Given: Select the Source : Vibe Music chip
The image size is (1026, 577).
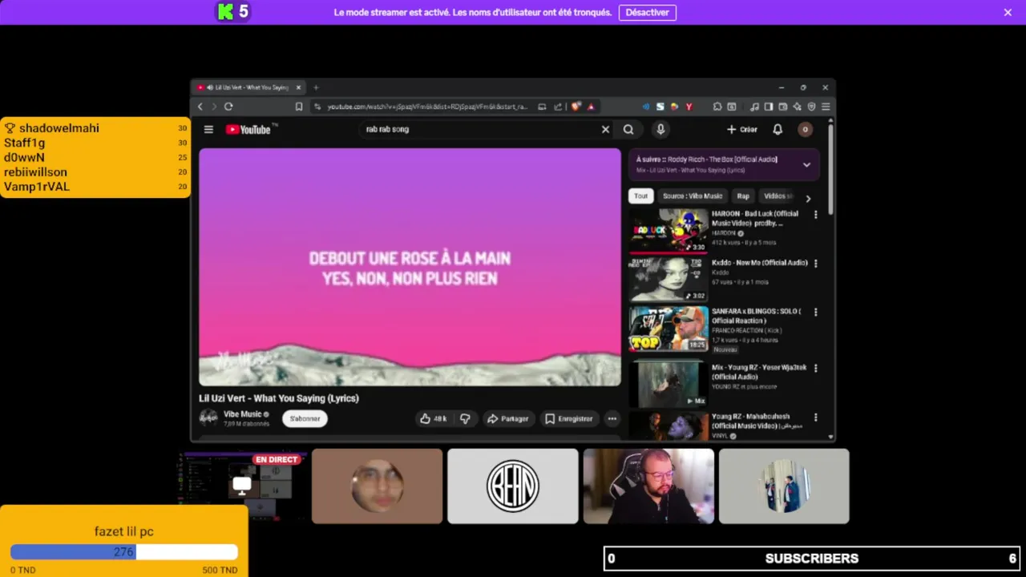Looking at the screenshot, I should [x=693, y=196].
